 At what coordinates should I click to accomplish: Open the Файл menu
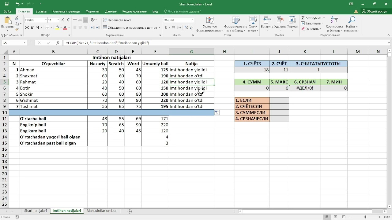(x=7, y=11)
